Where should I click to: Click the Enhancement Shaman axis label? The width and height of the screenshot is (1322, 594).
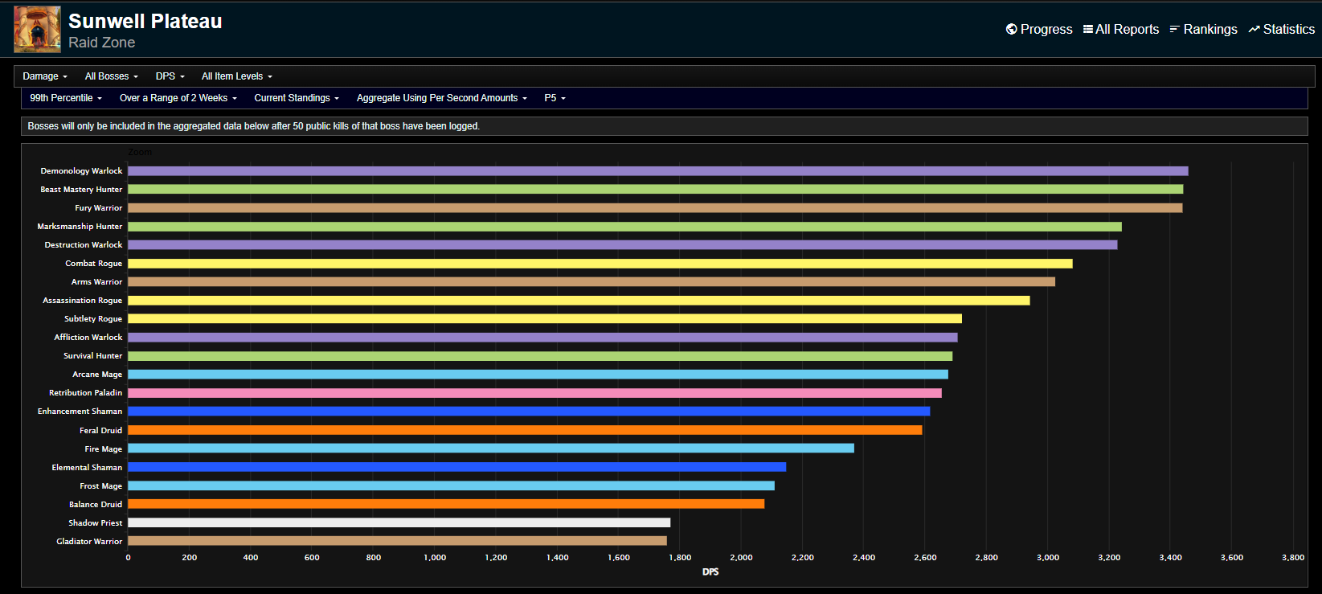80,412
